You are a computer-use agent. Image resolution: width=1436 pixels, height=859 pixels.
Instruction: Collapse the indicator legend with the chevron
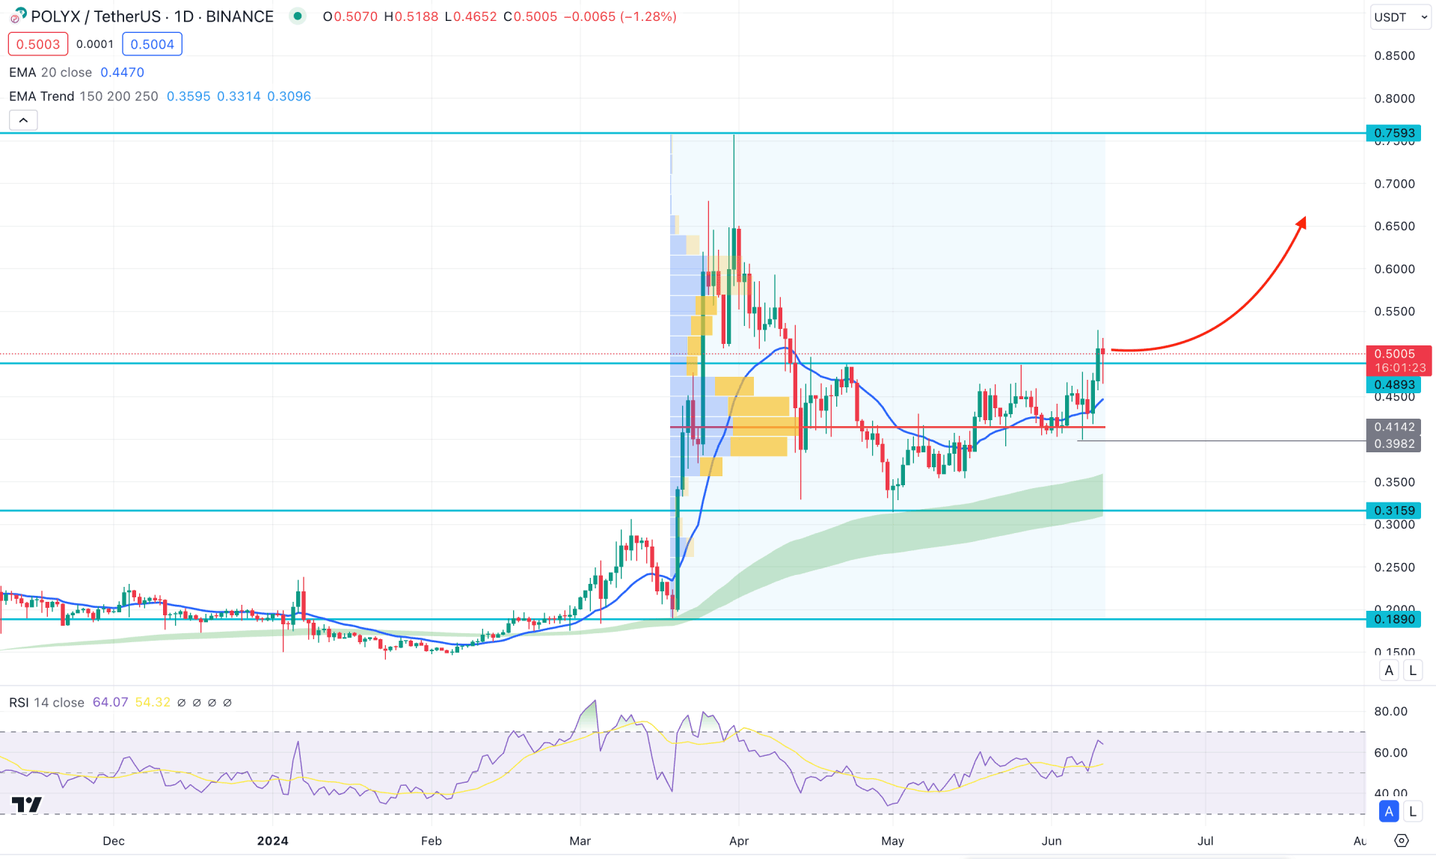click(x=23, y=120)
